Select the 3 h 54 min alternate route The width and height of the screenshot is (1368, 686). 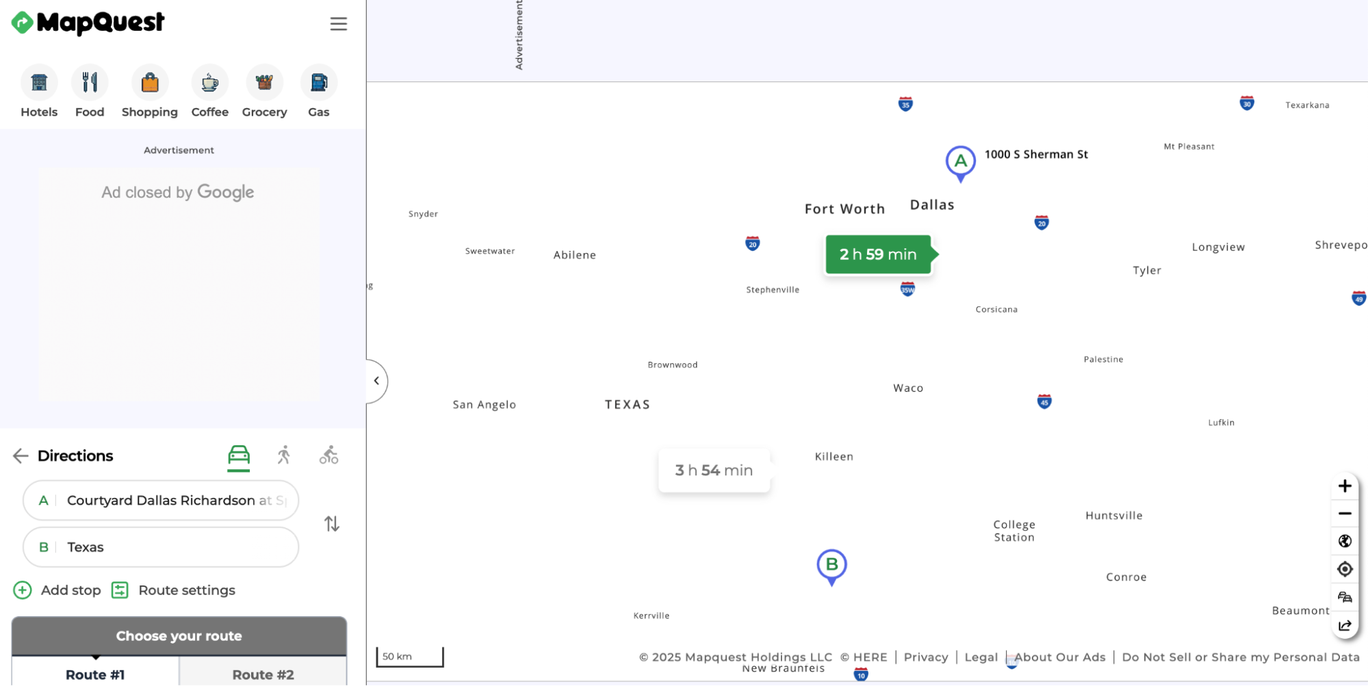coord(714,471)
